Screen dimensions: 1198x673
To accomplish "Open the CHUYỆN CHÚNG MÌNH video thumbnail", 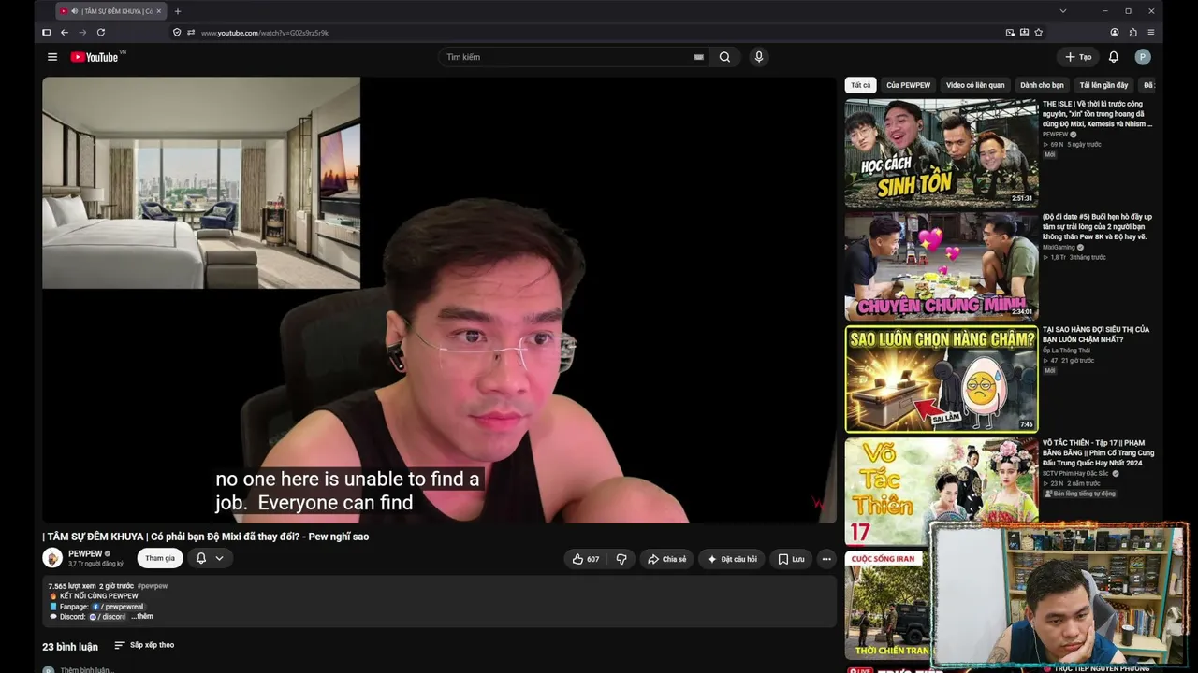I will point(942,266).
